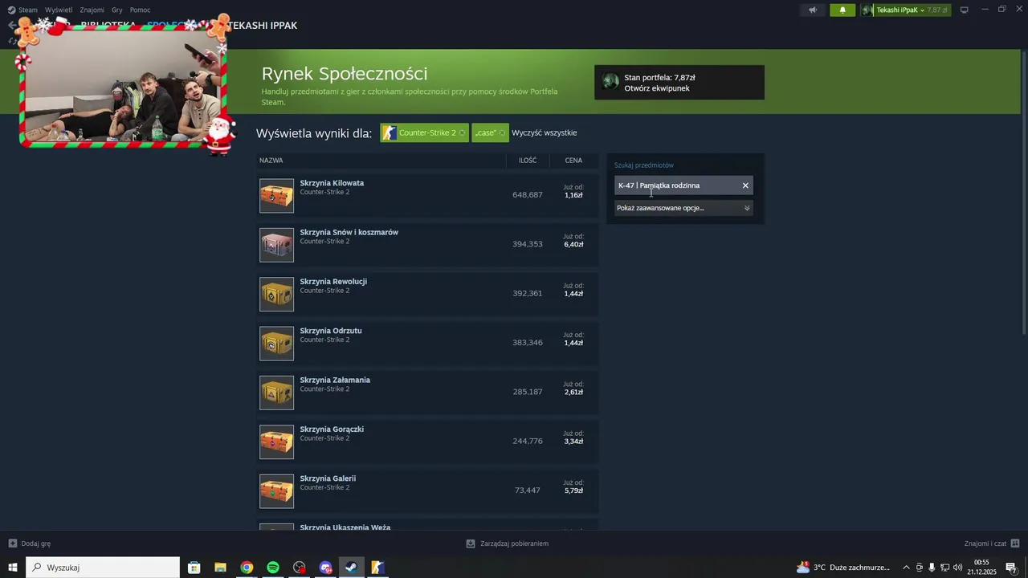The image size is (1028, 578).
Task: Open the Wyświetl menu
Action: point(59,10)
